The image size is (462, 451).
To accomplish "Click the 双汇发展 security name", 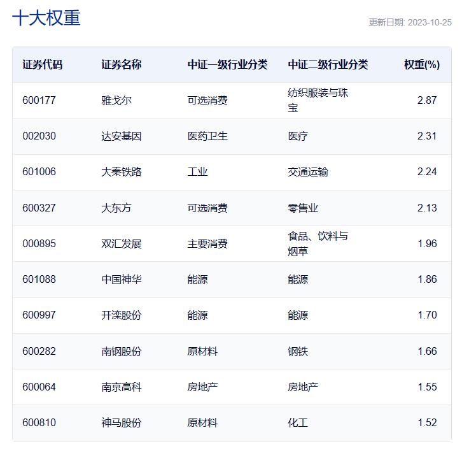I will point(122,243).
